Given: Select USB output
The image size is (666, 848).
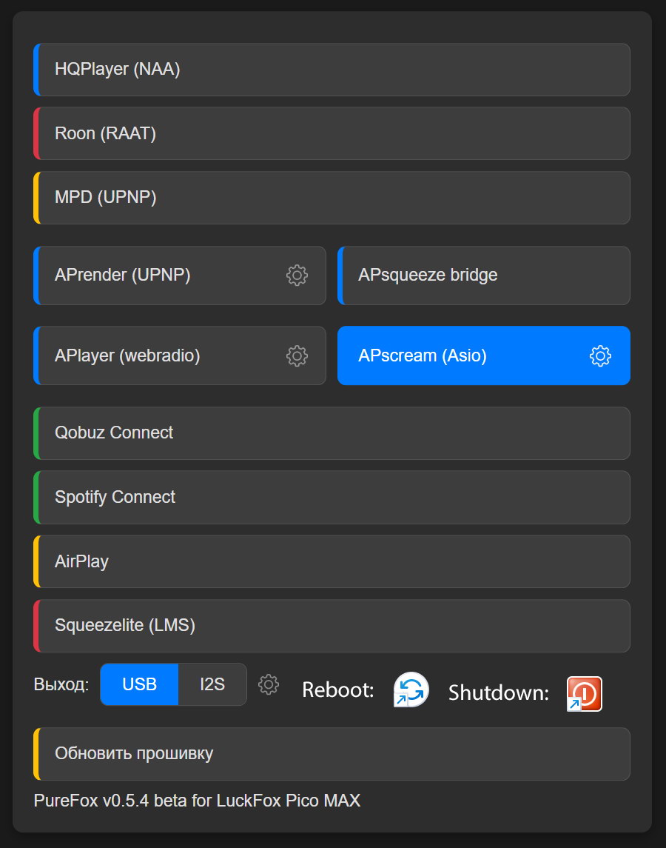Looking at the screenshot, I should 139,684.
